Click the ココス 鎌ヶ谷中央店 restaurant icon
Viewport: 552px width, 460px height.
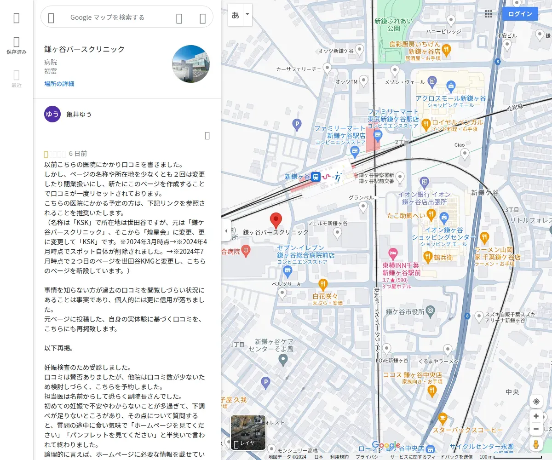431,391
